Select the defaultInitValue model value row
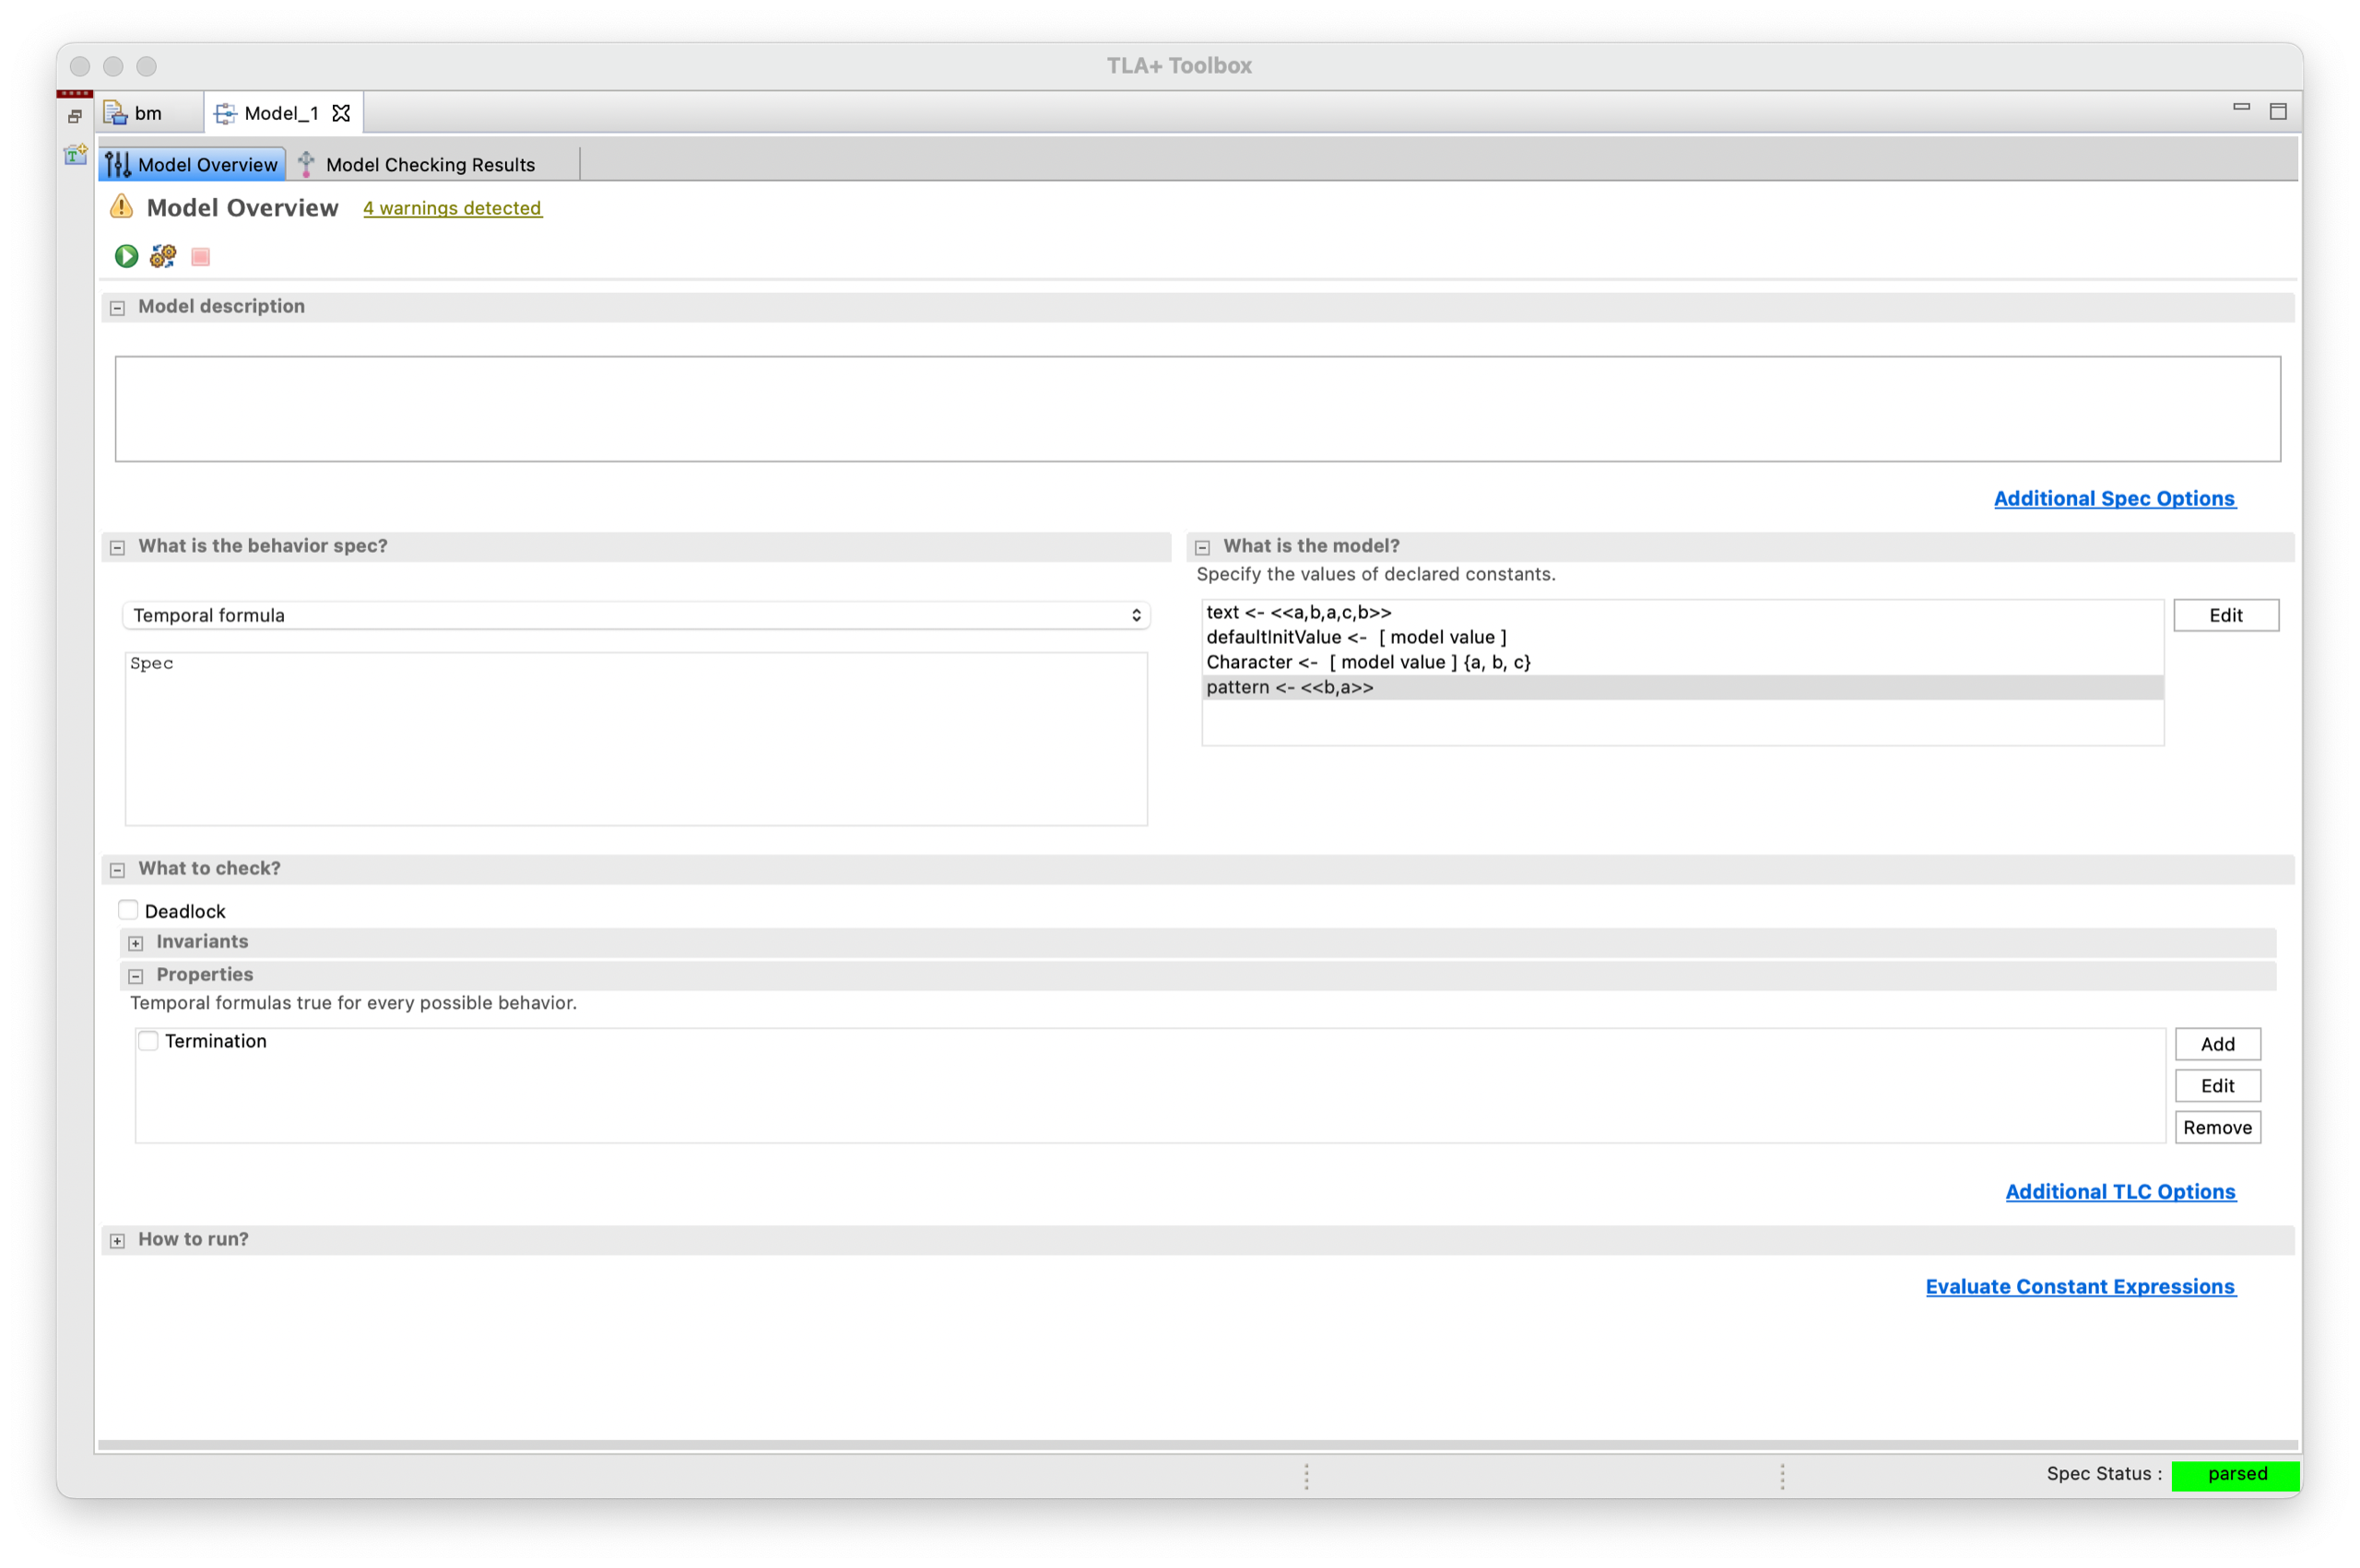This screenshot has width=2360, height=1568. (x=1681, y=637)
